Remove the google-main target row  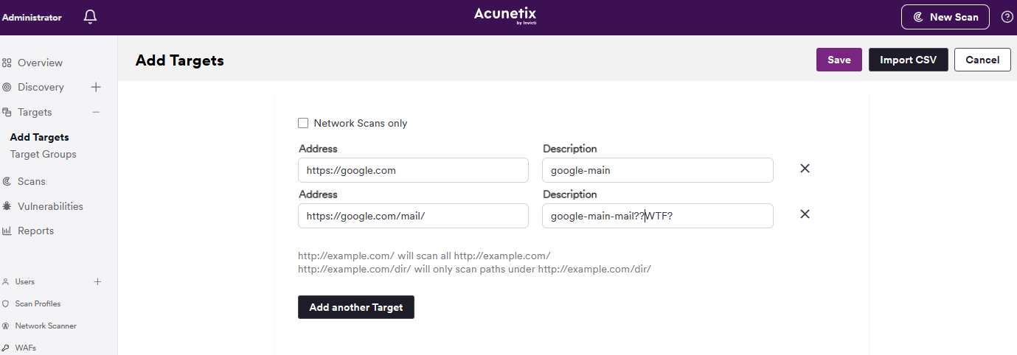coord(805,169)
